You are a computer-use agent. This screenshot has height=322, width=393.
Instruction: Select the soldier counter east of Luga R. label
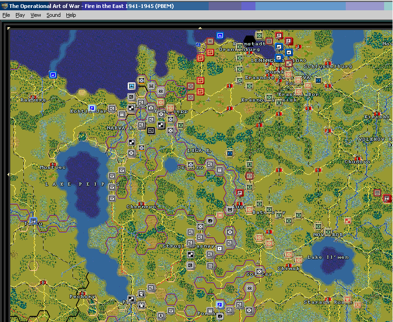point(249,165)
